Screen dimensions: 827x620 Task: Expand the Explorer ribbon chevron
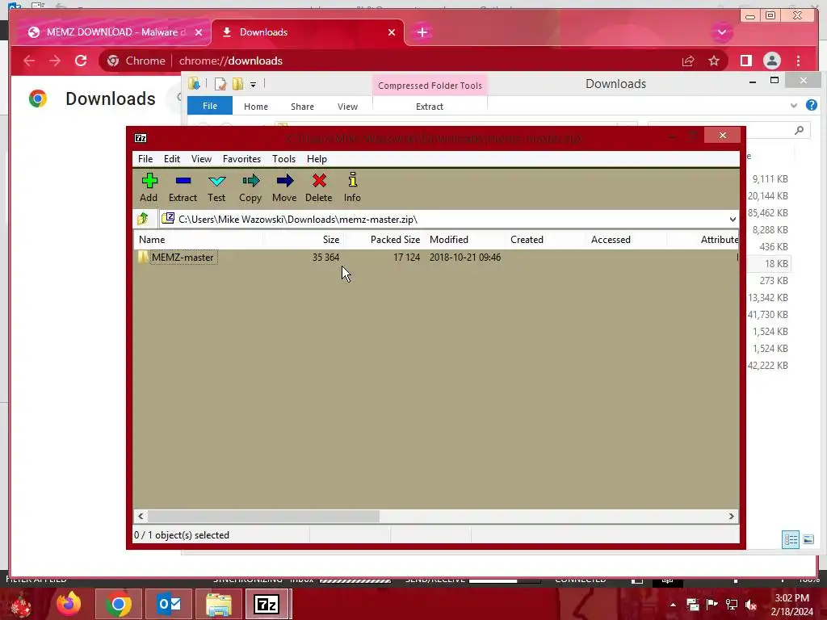coord(793,106)
